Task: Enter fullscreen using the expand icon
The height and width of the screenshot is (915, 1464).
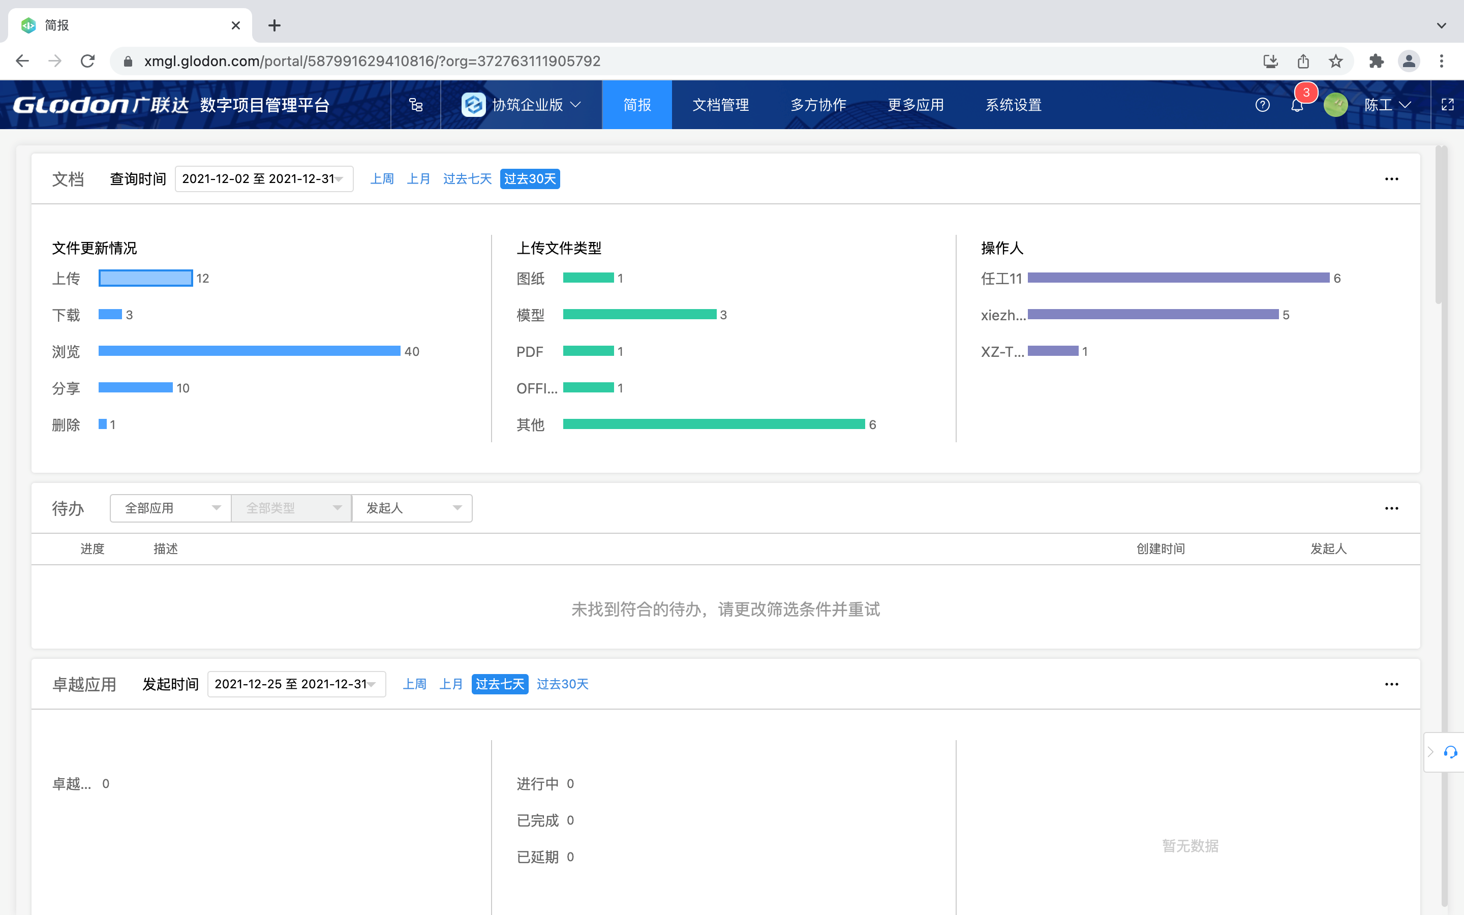Action: pos(1448,104)
